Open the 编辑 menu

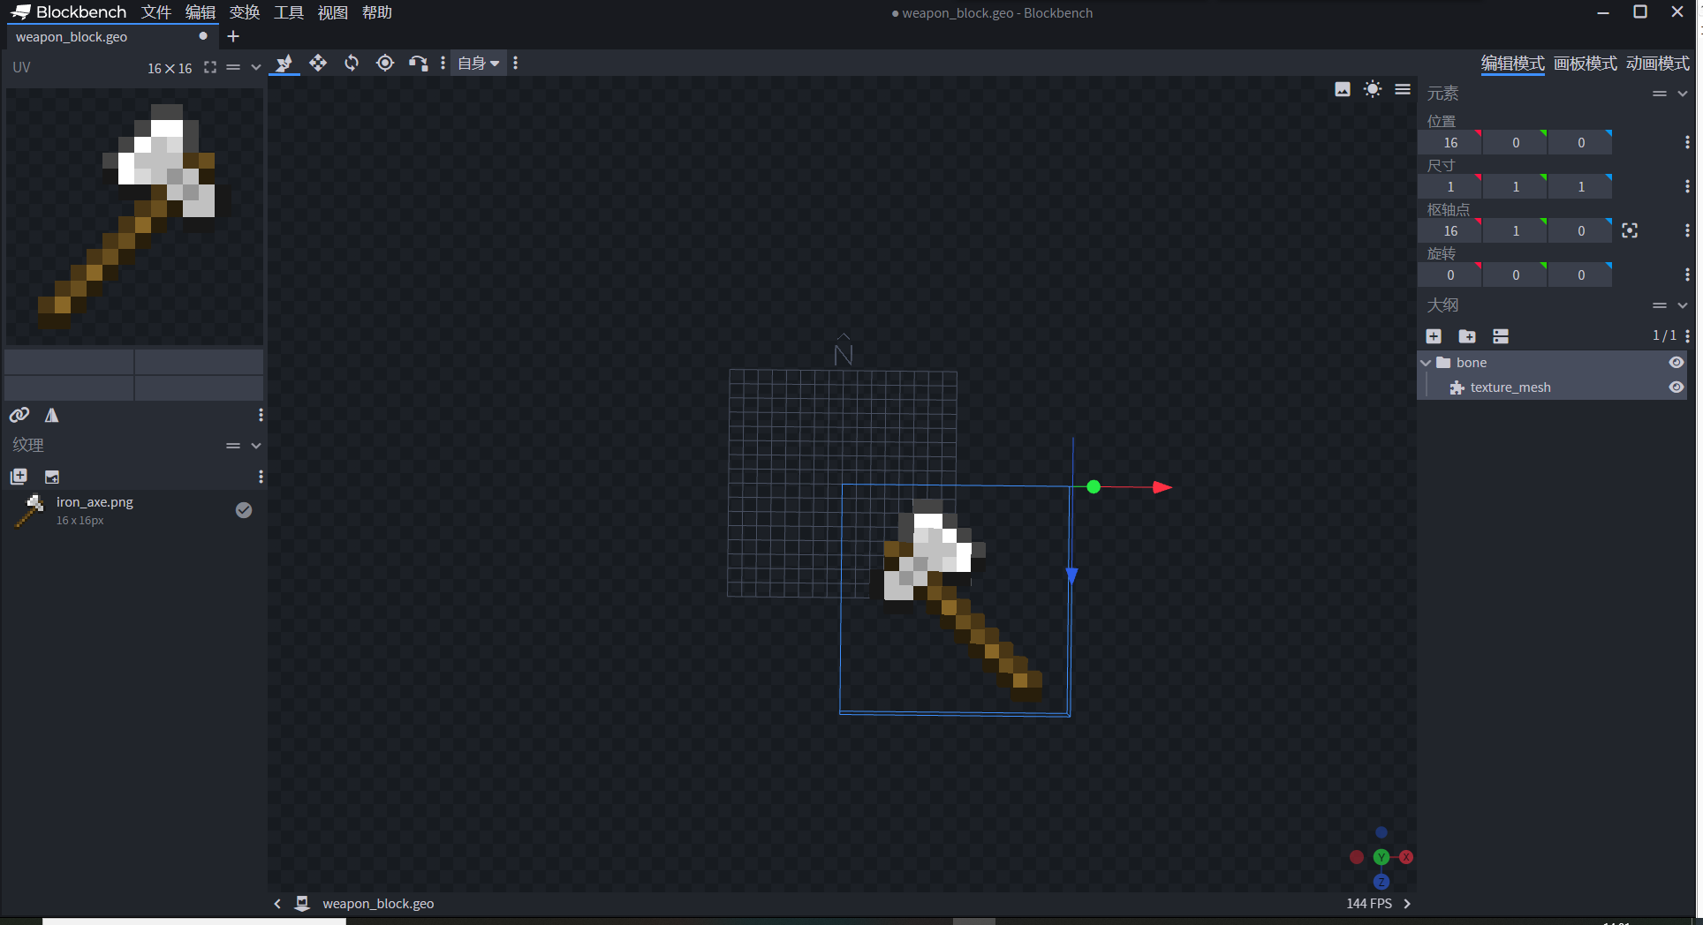(x=201, y=12)
